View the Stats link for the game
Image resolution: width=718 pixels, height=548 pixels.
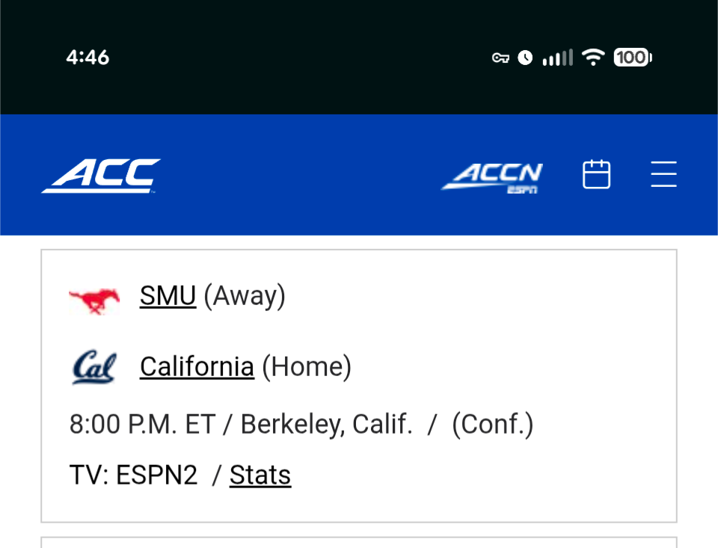[260, 475]
